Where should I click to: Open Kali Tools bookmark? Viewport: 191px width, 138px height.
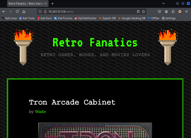pos(27,18)
